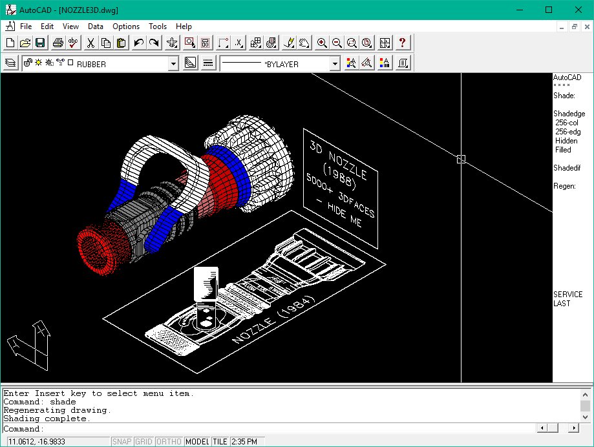This screenshot has width=594, height=447.
Task: Activate the Pan hand tool
Action: click(x=304, y=43)
